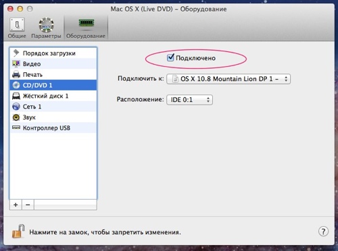Select Звук in hardware list
The height and width of the screenshot is (251, 338).
pos(53,117)
